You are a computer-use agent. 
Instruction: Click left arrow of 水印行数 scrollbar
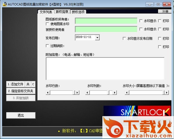tap(48, 92)
